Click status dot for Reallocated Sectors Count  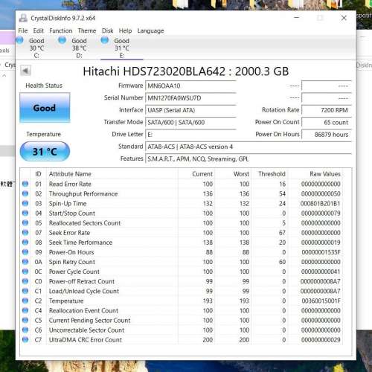pyautogui.click(x=25, y=222)
